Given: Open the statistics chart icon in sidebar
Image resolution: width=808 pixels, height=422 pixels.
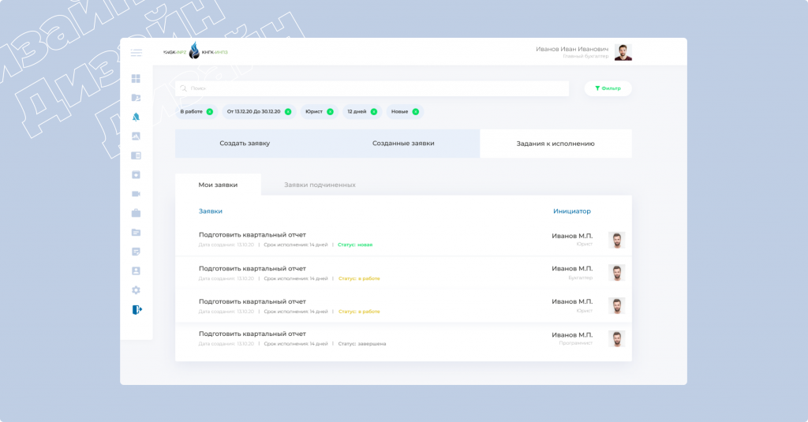Looking at the screenshot, I should 136,136.
